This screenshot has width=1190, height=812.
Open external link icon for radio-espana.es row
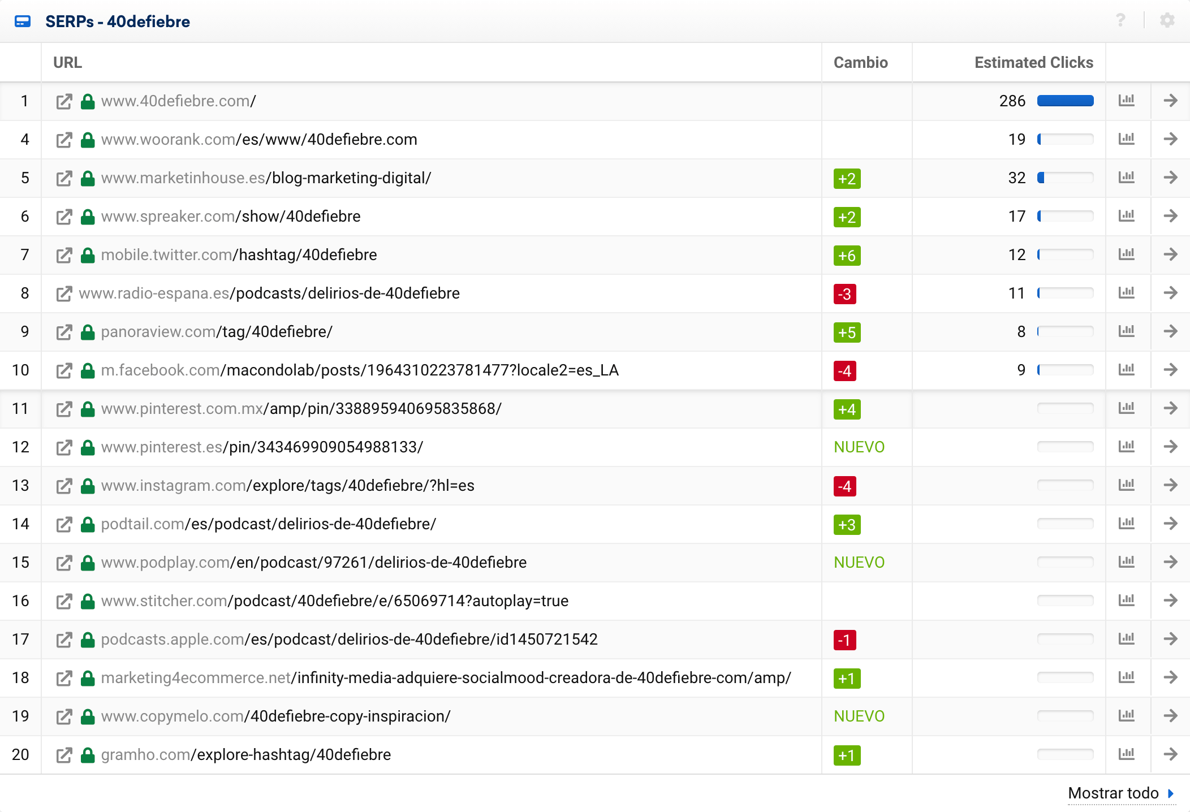[64, 293]
